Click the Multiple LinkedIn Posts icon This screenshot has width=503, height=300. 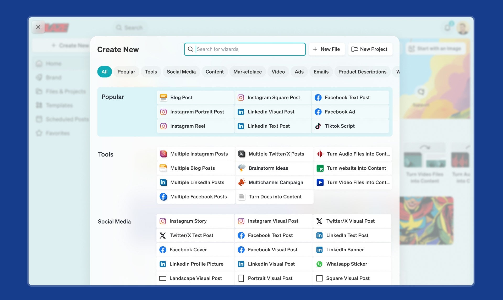click(x=163, y=182)
